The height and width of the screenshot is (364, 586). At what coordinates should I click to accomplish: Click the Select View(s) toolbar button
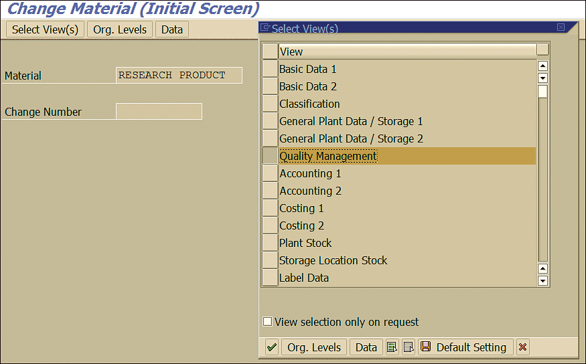click(46, 29)
